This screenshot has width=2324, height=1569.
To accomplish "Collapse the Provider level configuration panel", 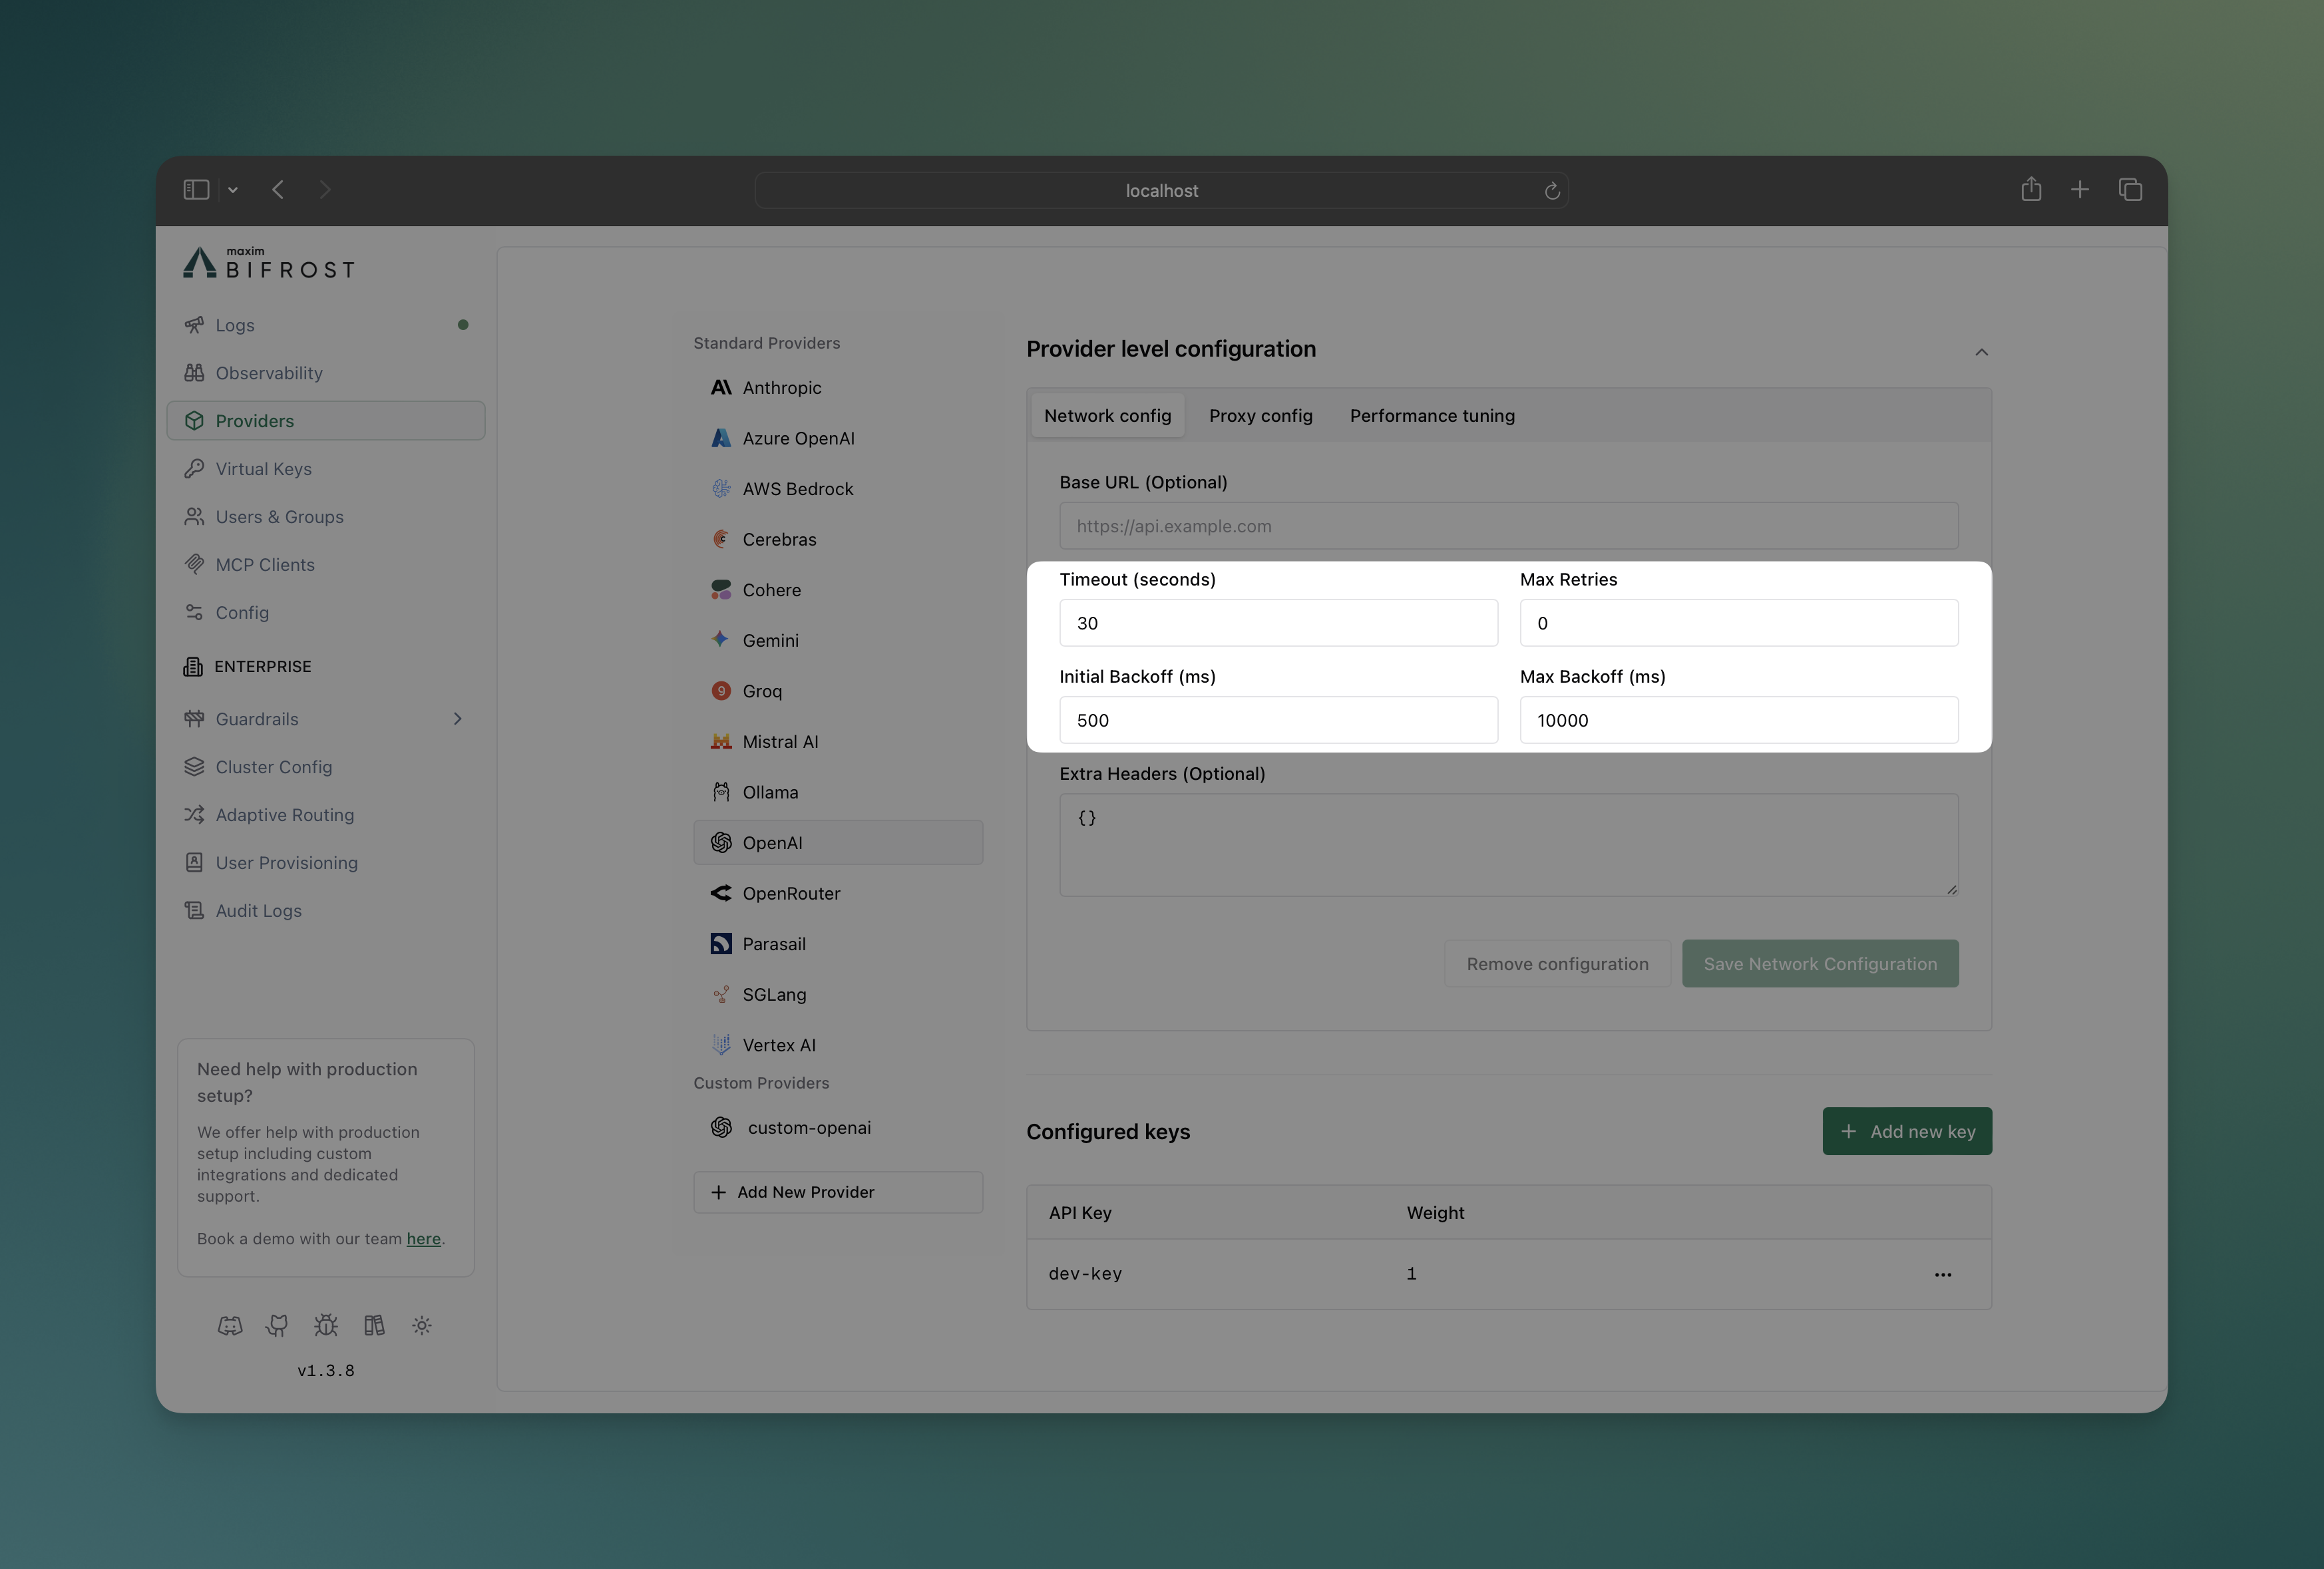I will point(1982,352).
